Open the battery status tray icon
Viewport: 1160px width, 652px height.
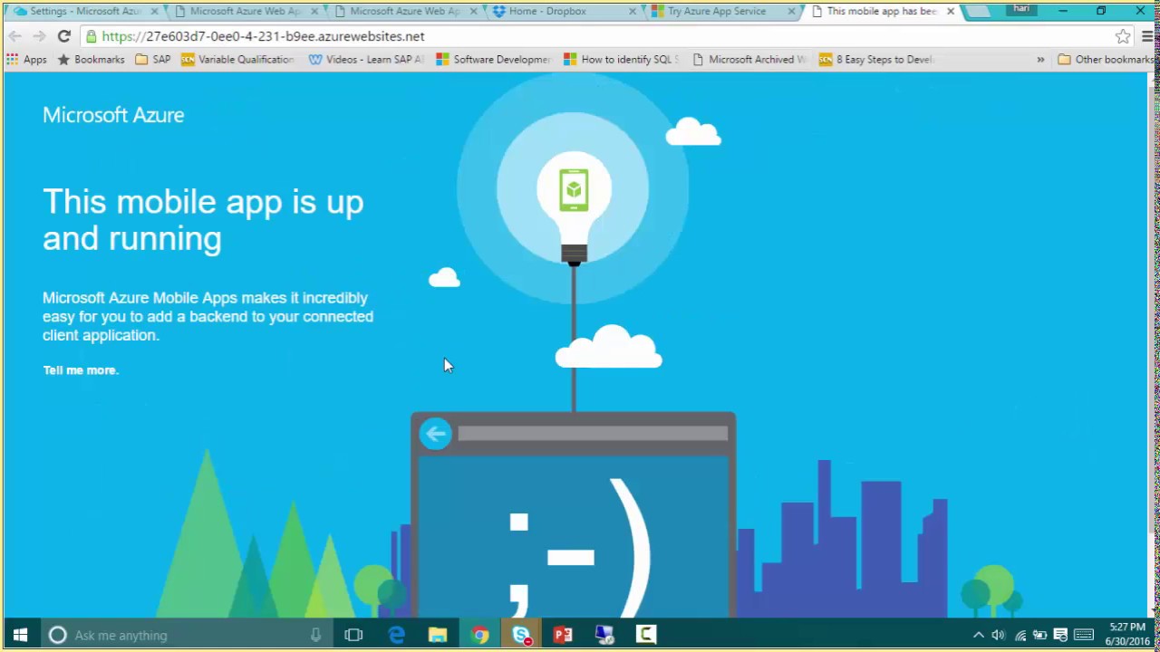pyautogui.click(x=1039, y=635)
